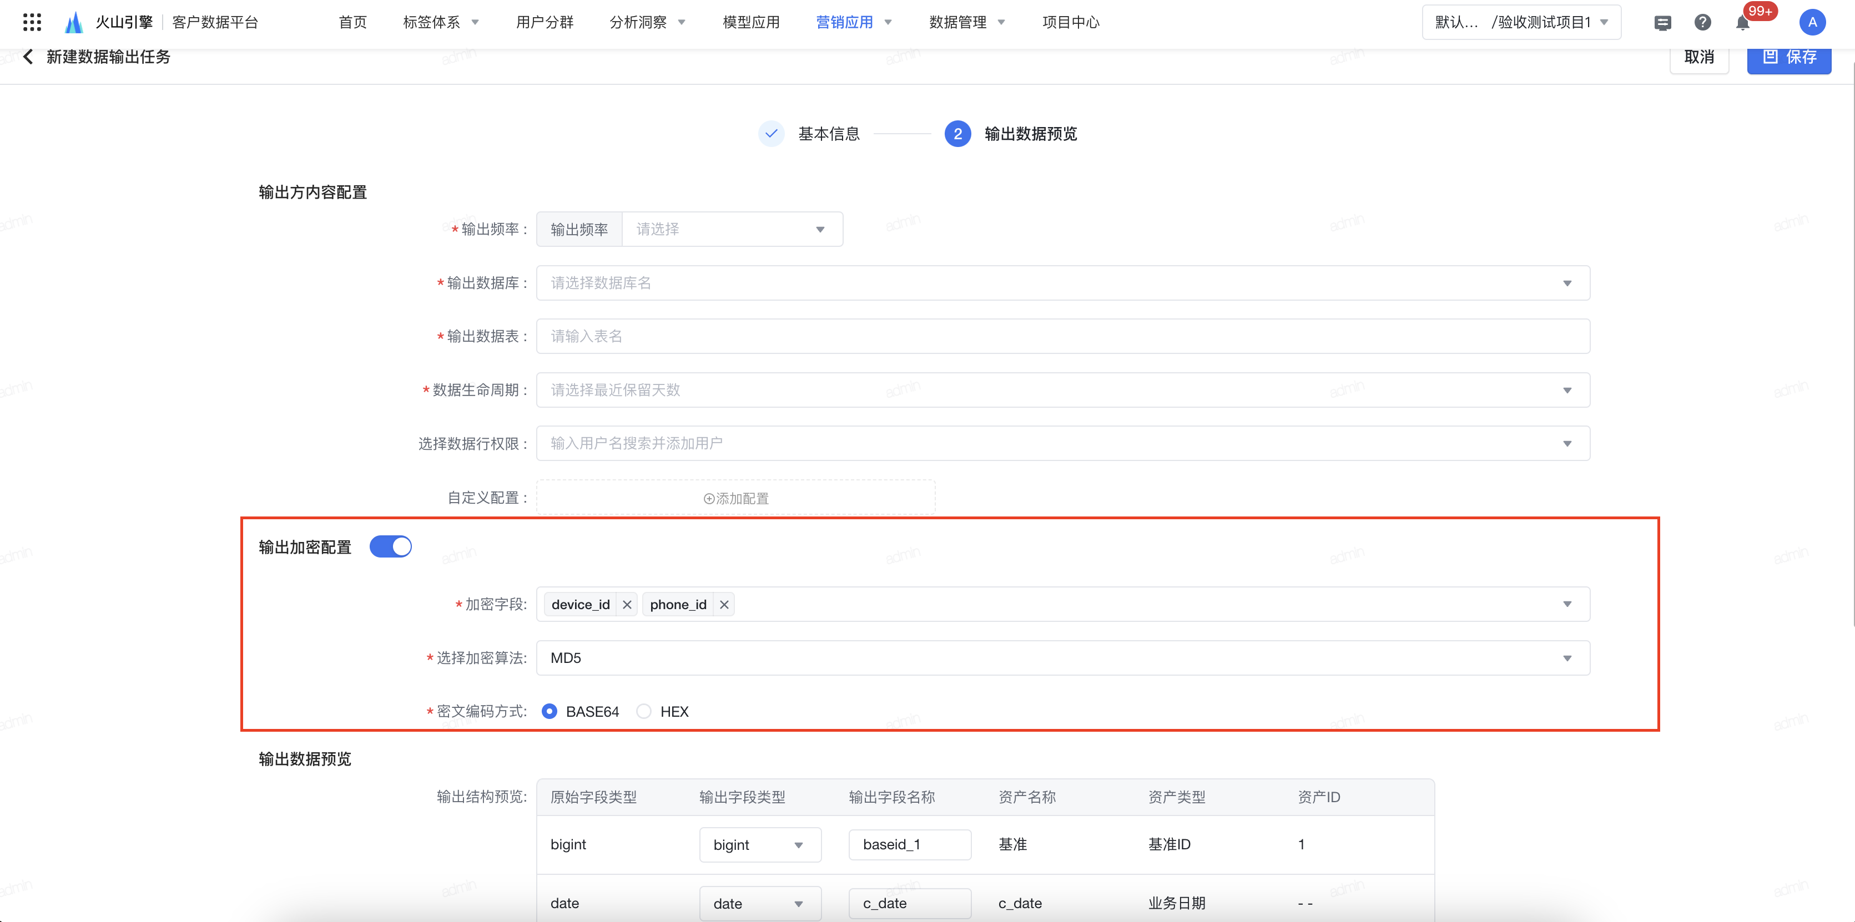1855x922 pixels.
Task: Open the 数据生命周期 retention days dropdown
Action: (1062, 390)
